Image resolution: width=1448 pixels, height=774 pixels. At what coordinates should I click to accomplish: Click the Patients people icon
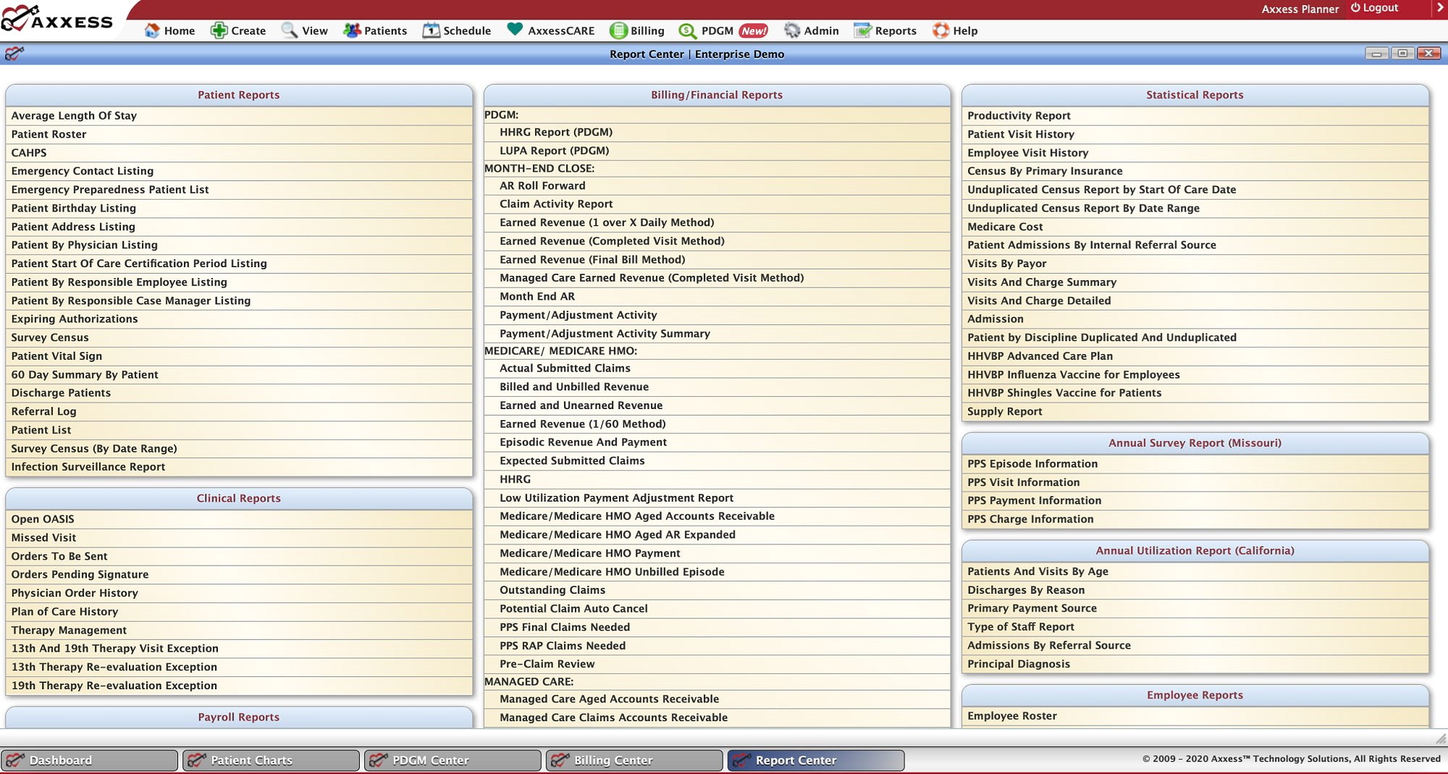click(352, 30)
